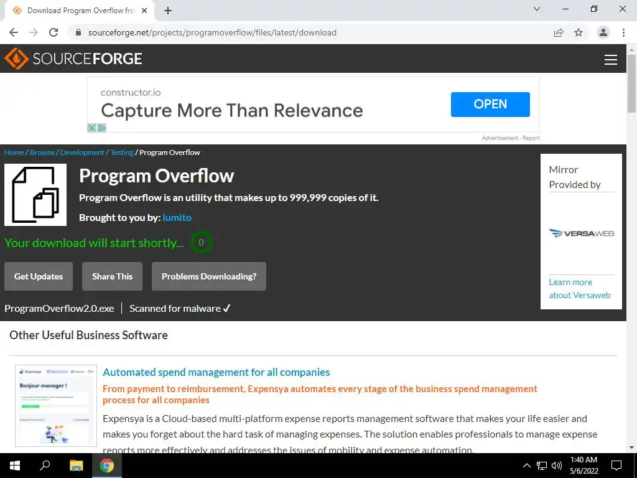Open File Explorer from the taskbar
The width and height of the screenshot is (637, 478).
point(76,466)
